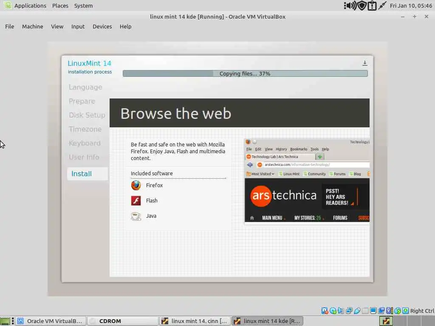Click the display monitor status icon
This screenshot has height=326, width=435.
tap(373, 311)
